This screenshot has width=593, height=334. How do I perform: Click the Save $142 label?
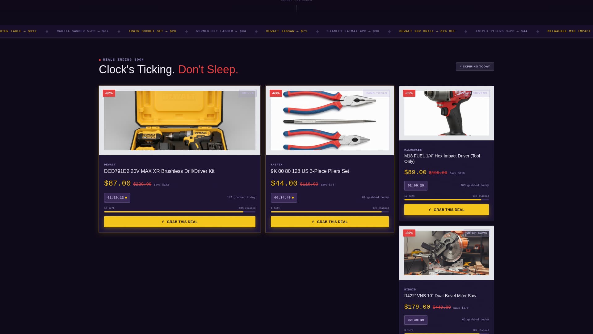(161, 185)
